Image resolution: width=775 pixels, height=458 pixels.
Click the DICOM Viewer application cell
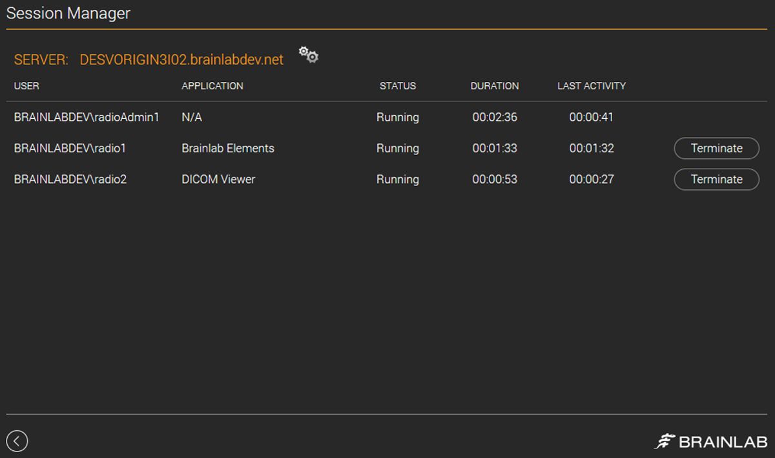click(218, 180)
